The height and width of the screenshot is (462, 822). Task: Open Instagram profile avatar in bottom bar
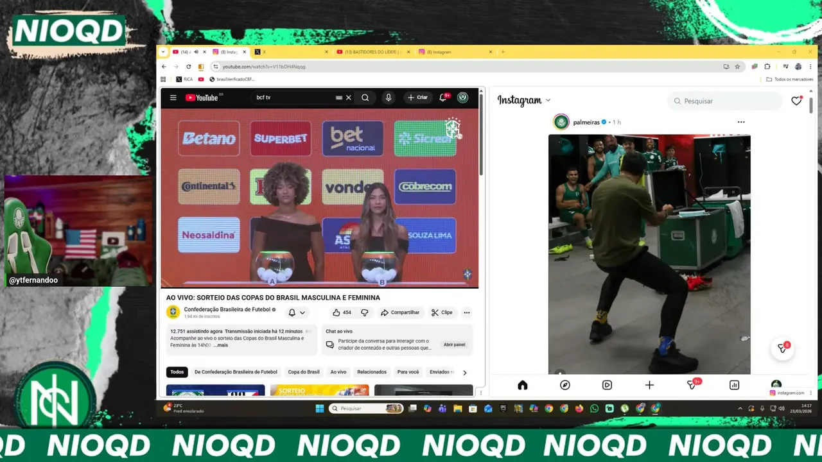[x=776, y=385]
